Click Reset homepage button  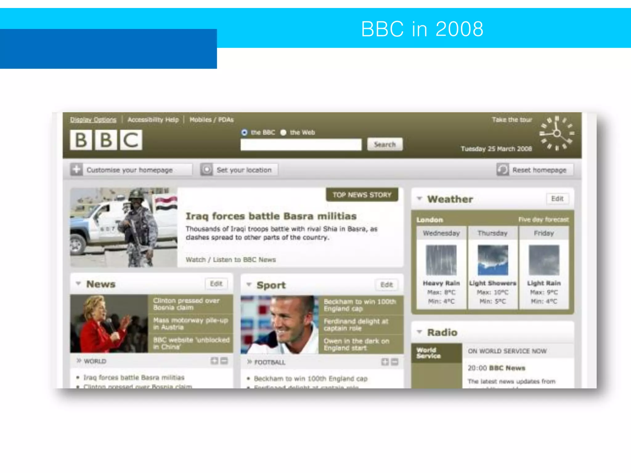pyautogui.click(x=535, y=170)
